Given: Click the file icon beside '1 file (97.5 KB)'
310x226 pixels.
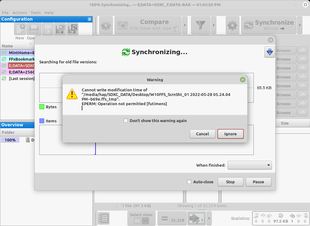Looking at the screenshot, I should pos(118,206).
